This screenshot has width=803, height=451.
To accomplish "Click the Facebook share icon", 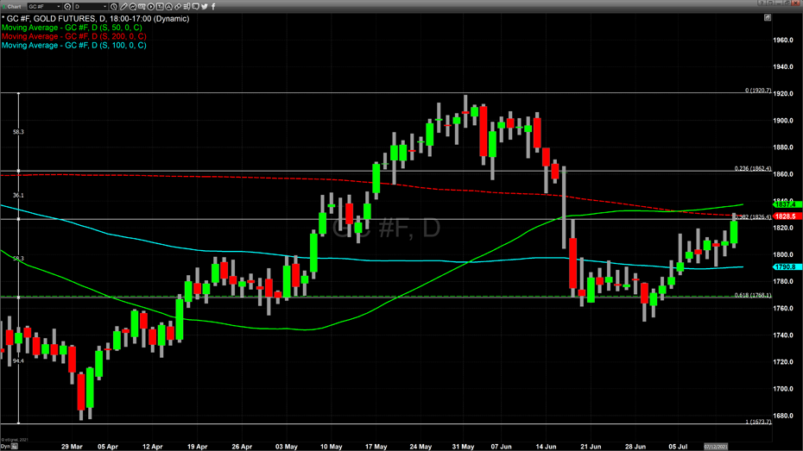I will [213, 6].
